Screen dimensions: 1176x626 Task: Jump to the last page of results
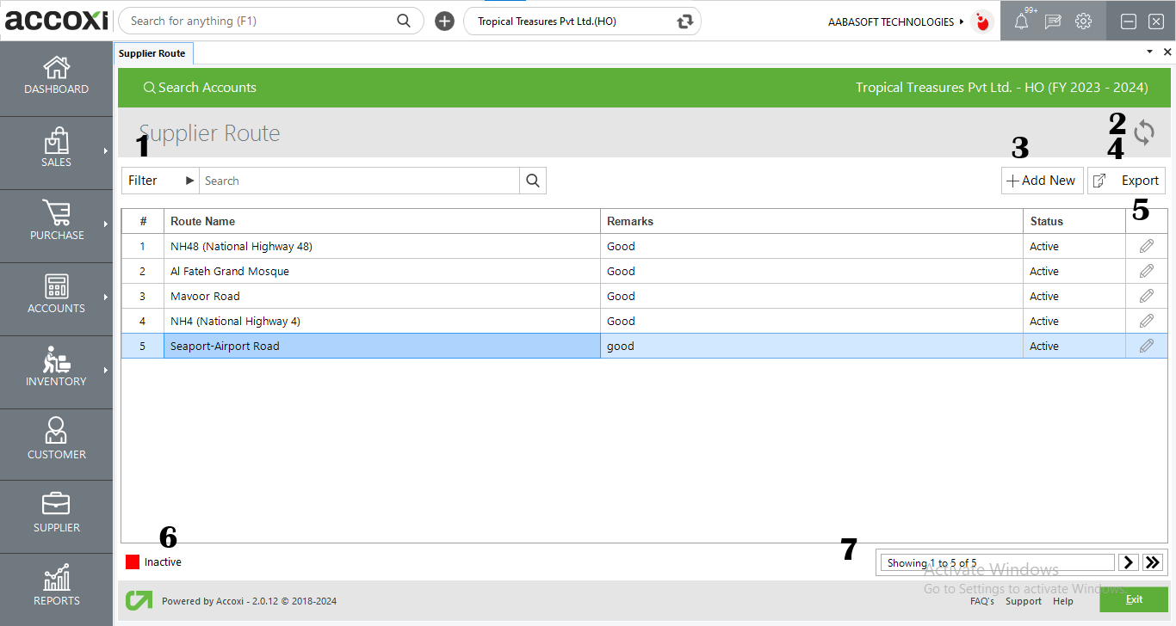pyautogui.click(x=1153, y=562)
